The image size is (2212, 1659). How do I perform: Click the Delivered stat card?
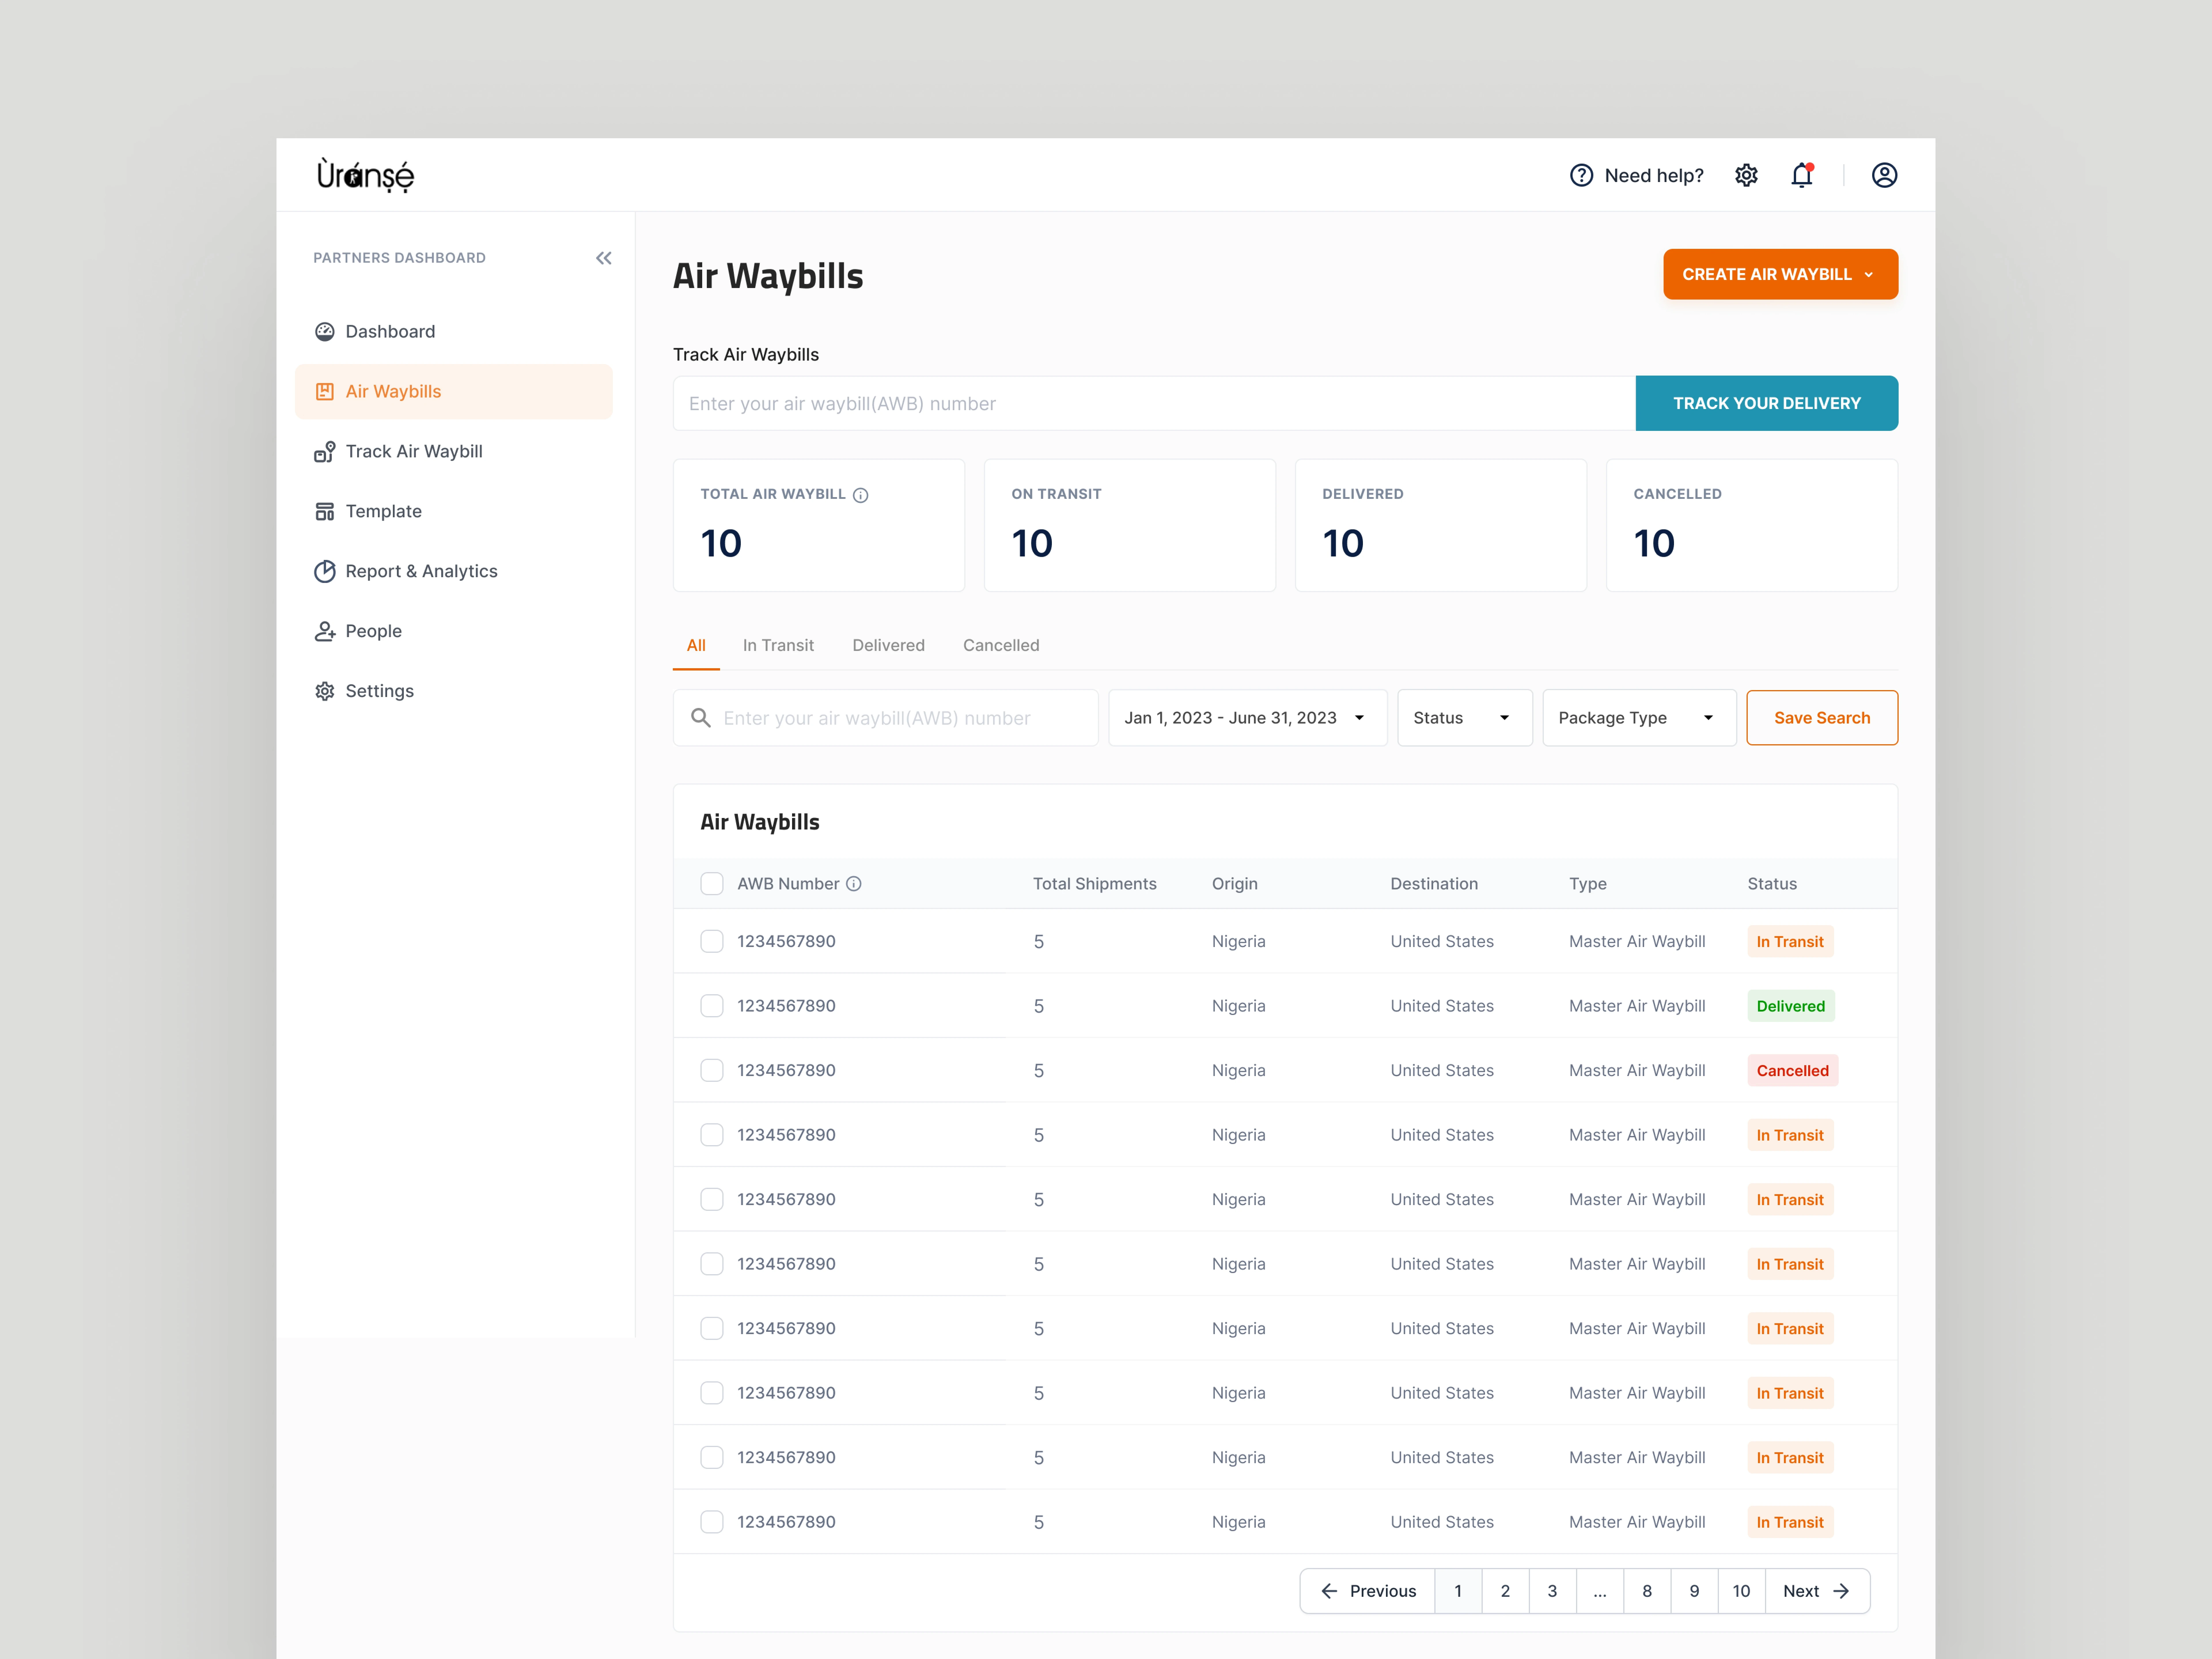click(1441, 525)
